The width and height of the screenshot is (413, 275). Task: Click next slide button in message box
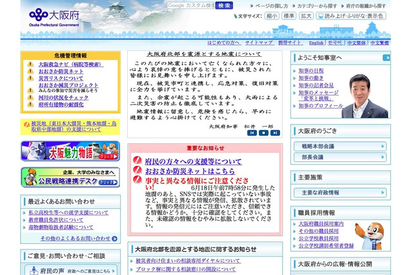(x=275, y=133)
